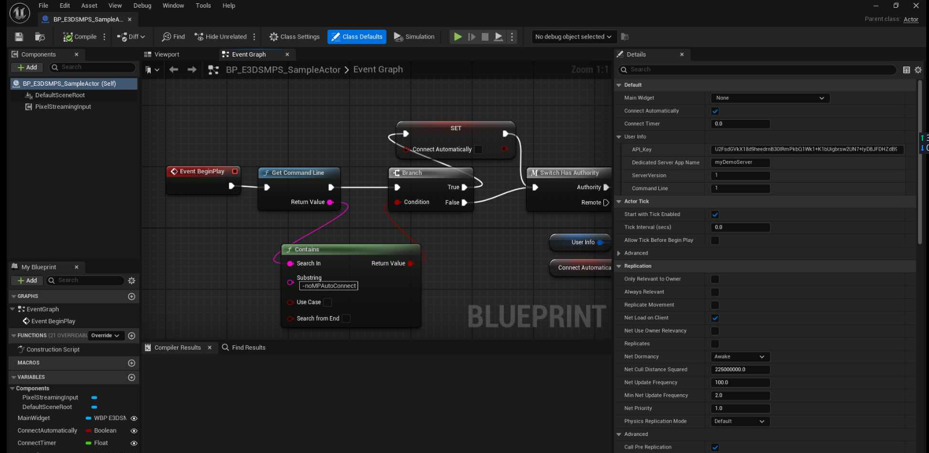Image resolution: width=929 pixels, height=453 pixels.
Task: Click the Dedicated Server App Name field
Action: click(740, 163)
